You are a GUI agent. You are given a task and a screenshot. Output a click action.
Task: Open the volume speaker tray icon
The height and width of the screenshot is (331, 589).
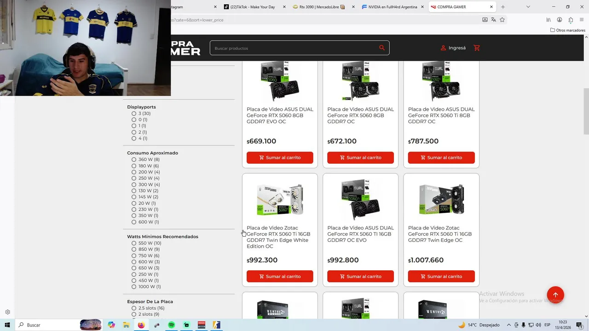[x=538, y=325]
